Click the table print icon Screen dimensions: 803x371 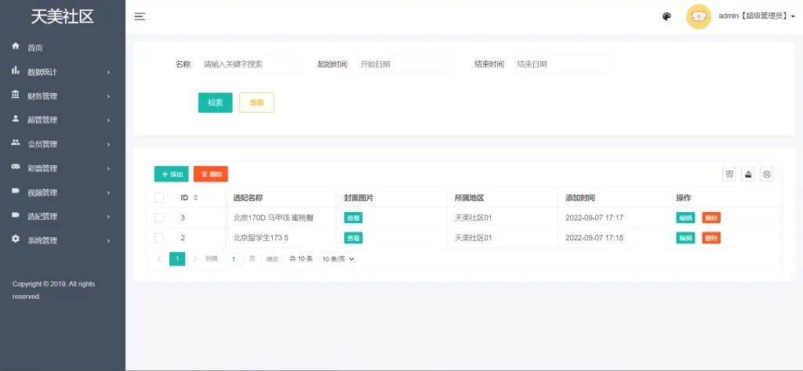(x=767, y=175)
